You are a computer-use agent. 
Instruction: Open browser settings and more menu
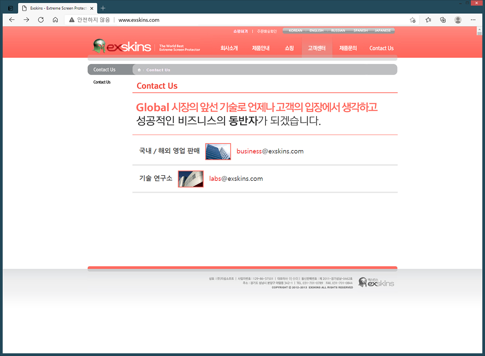(473, 20)
